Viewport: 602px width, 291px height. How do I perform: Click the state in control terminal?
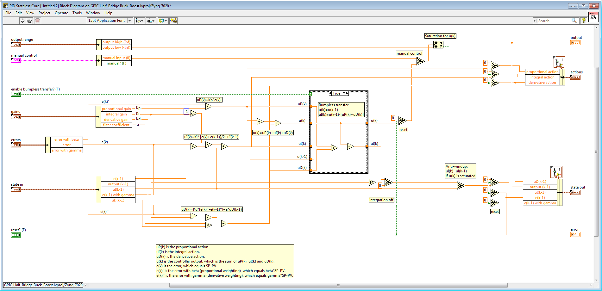[x=16, y=189]
